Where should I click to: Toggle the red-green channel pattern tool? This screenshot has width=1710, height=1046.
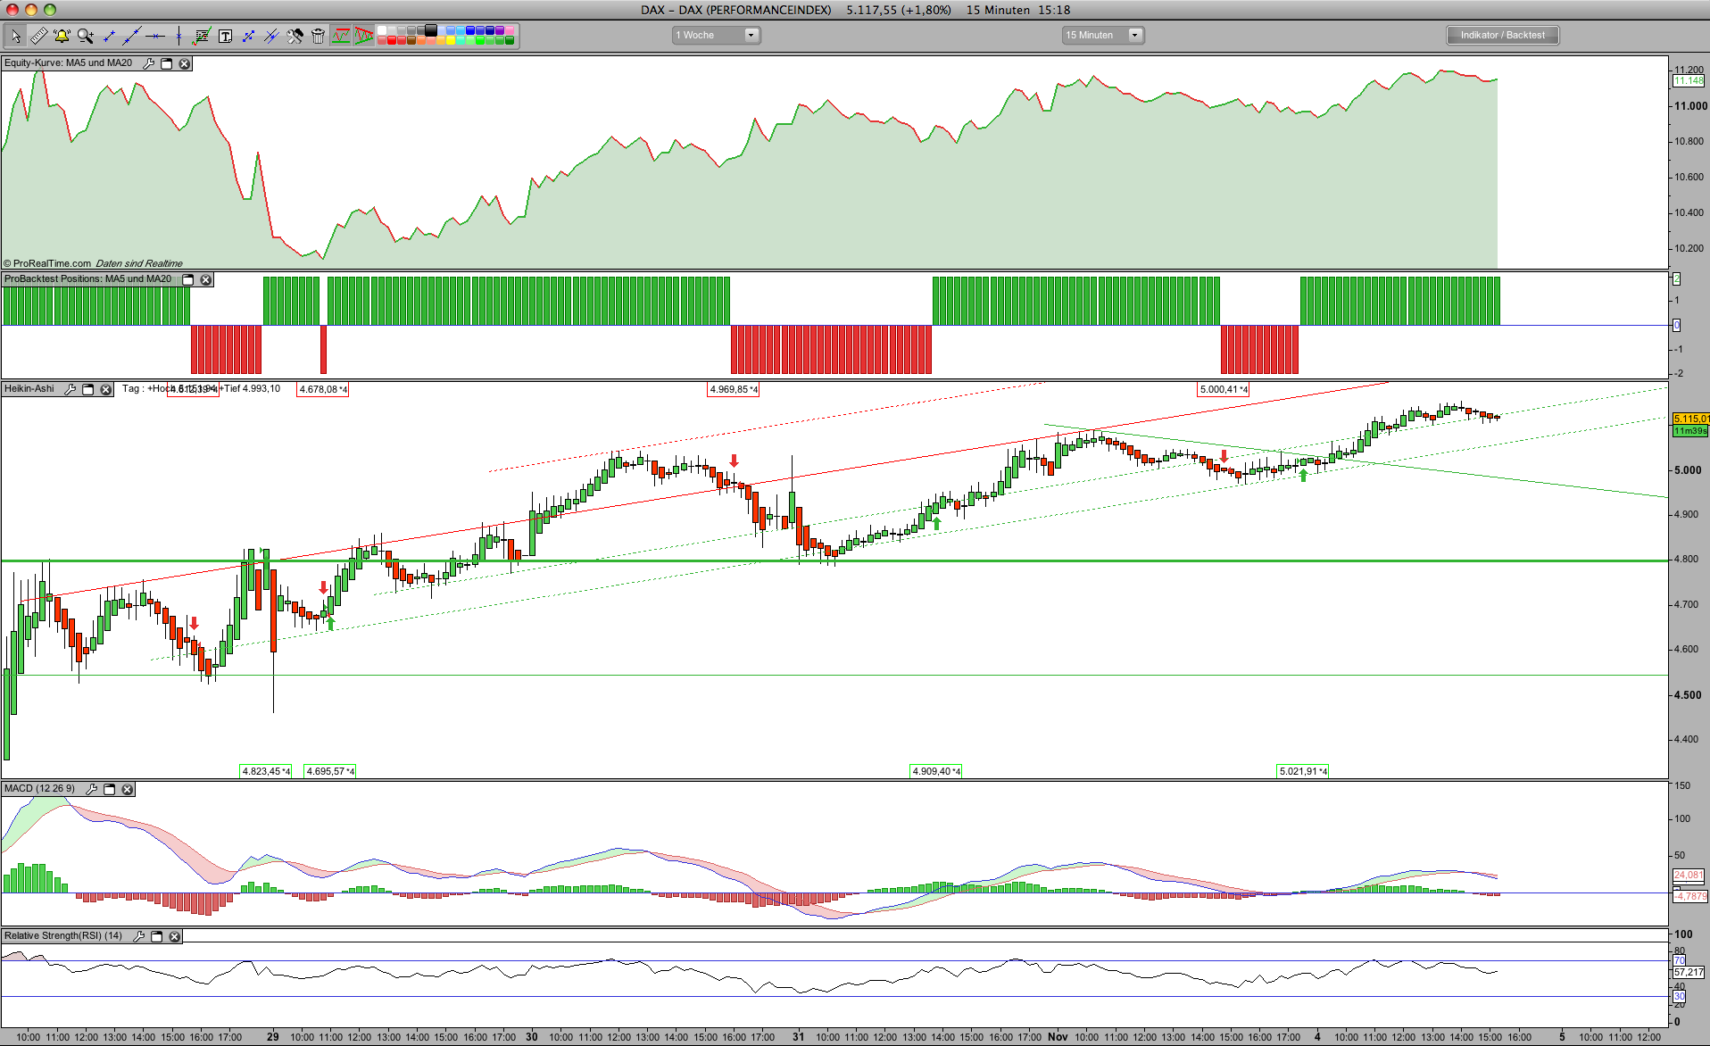click(341, 36)
